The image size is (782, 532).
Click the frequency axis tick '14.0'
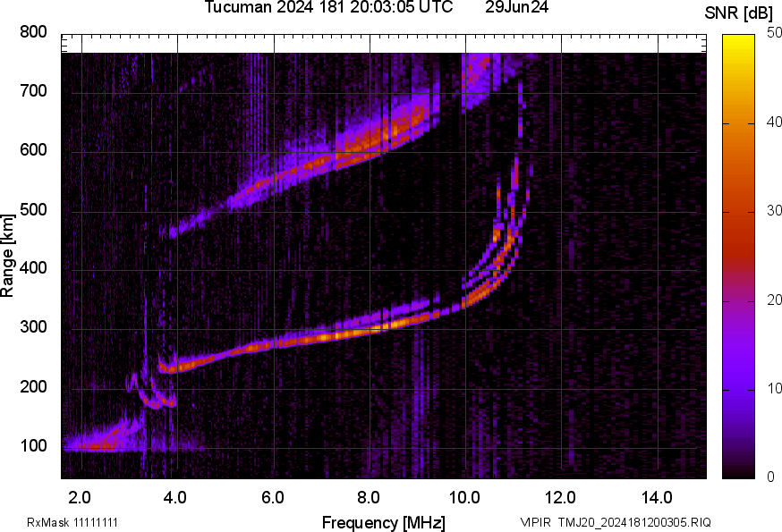(x=658, y=498)
